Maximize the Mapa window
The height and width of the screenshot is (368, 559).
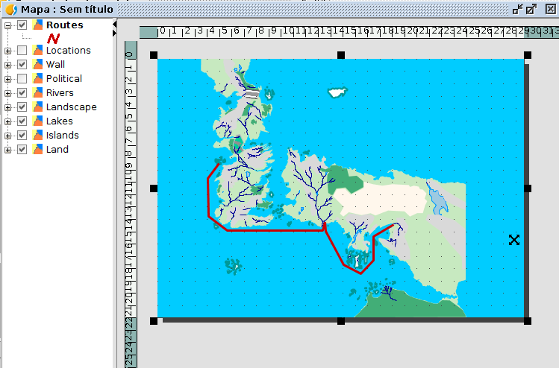coord(531,9)
